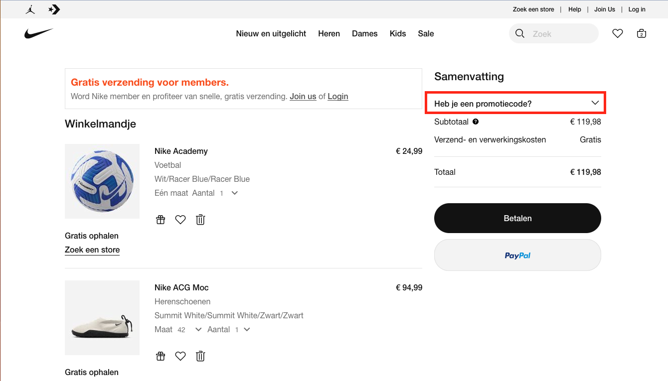Image resolution: width=668 pixels, height=381 pixels.
Task: Open the Help link
Action: [575, 9]
